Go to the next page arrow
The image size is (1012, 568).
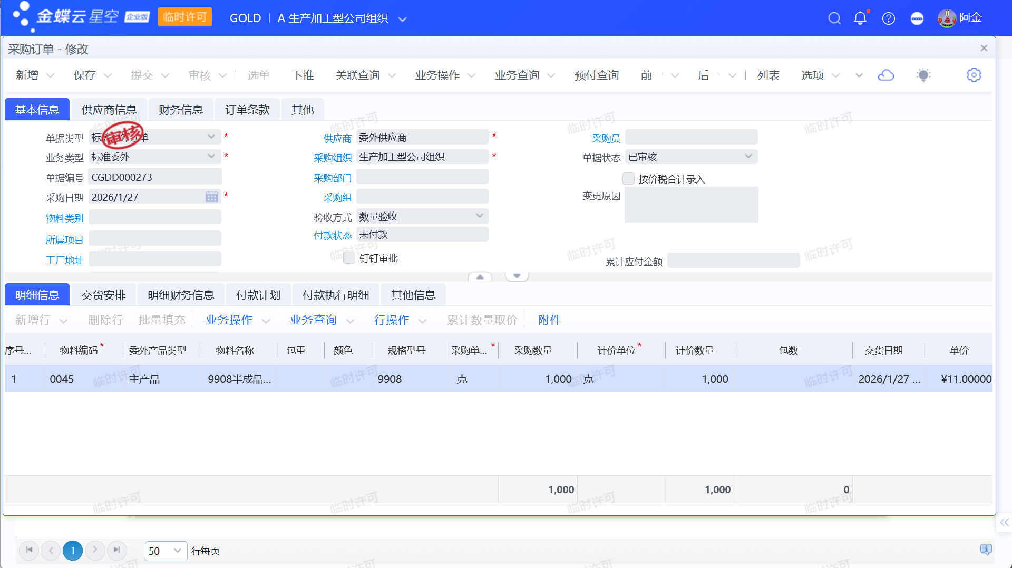(95, 550)
